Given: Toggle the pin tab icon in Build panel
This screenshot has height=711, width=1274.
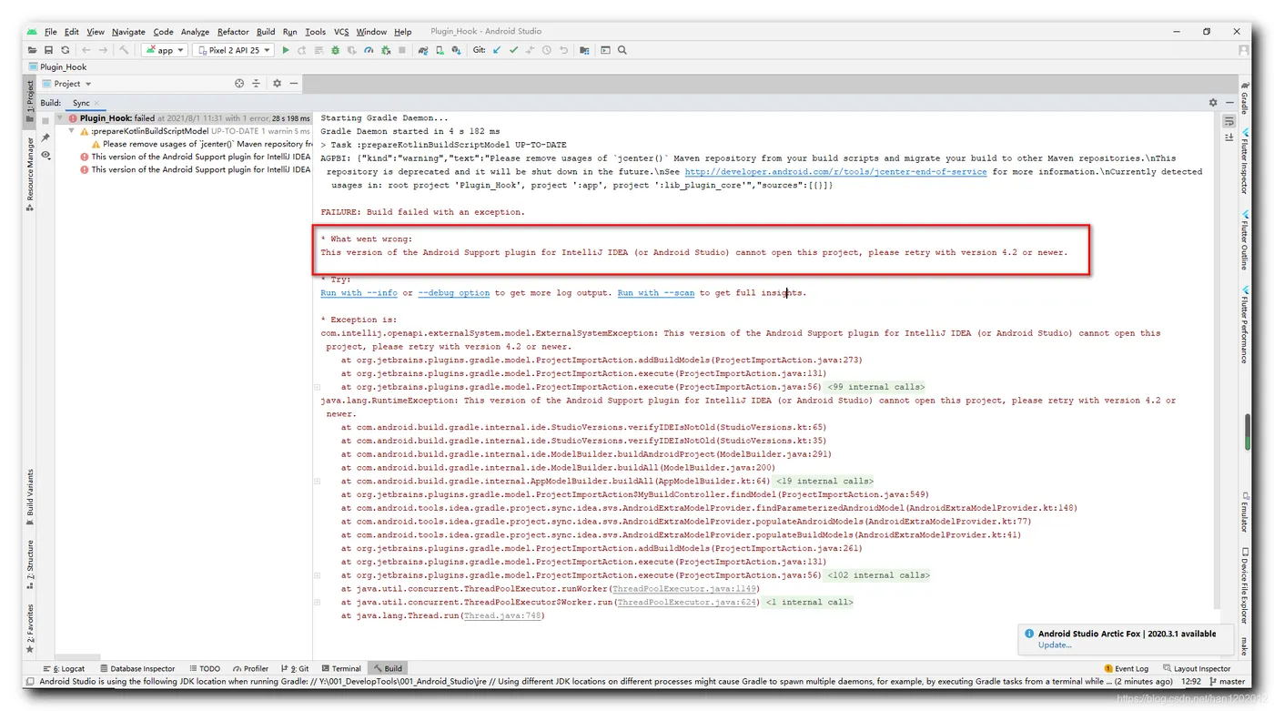Looking at the screenshot, I should [x=45, y=138].
